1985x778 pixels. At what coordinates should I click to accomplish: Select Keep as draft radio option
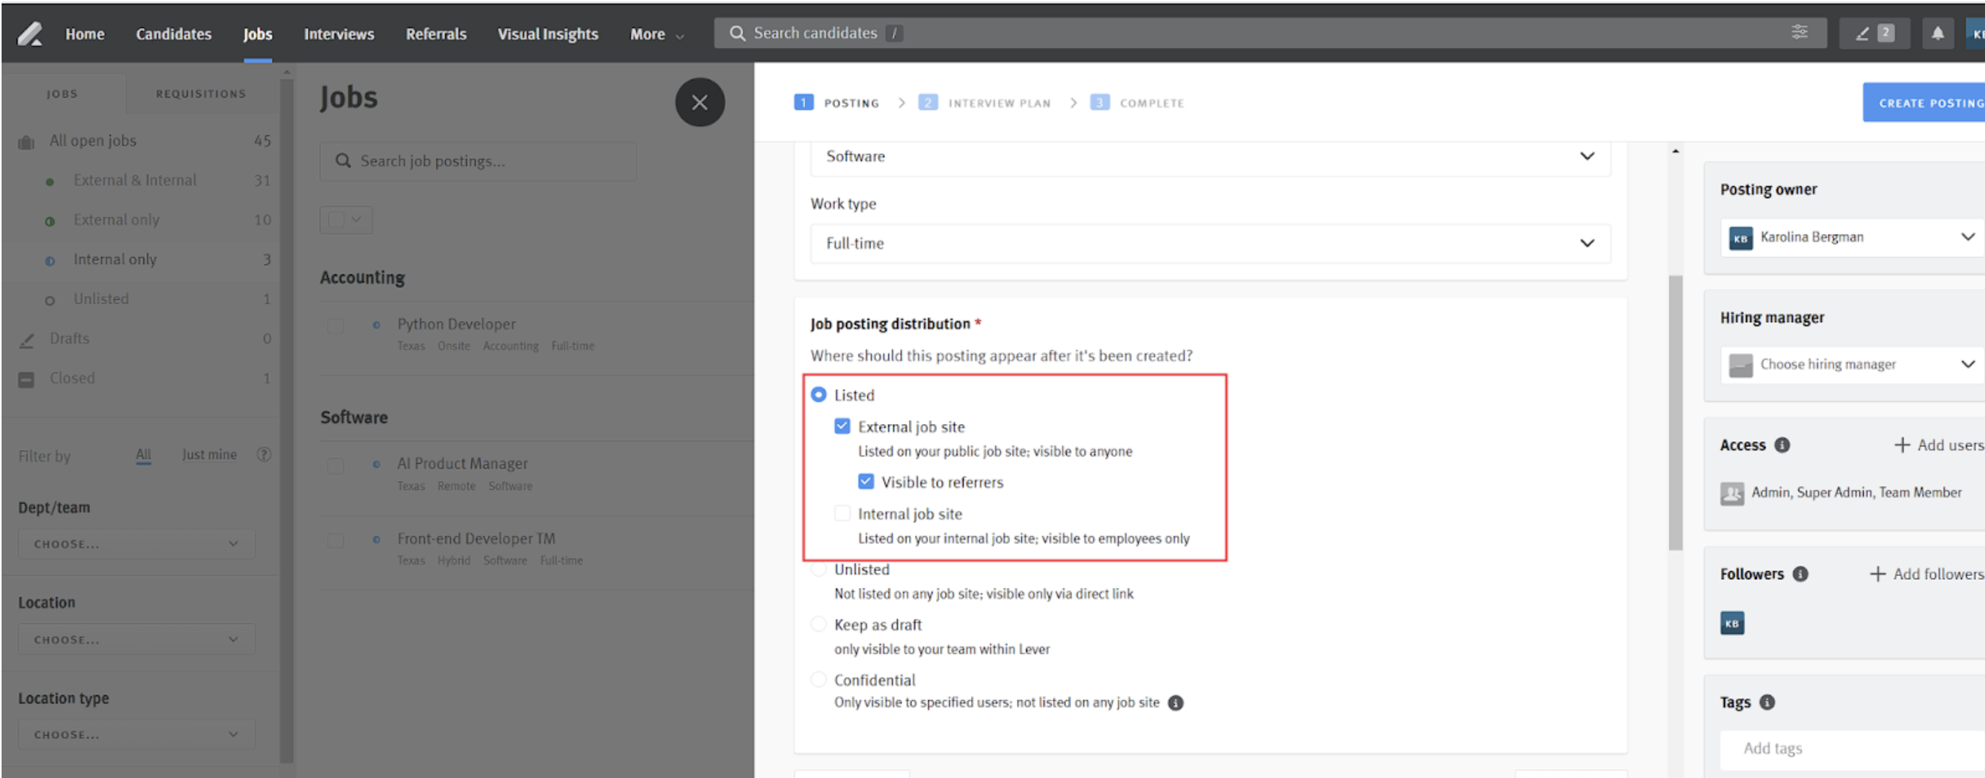(x=818, y=624)
